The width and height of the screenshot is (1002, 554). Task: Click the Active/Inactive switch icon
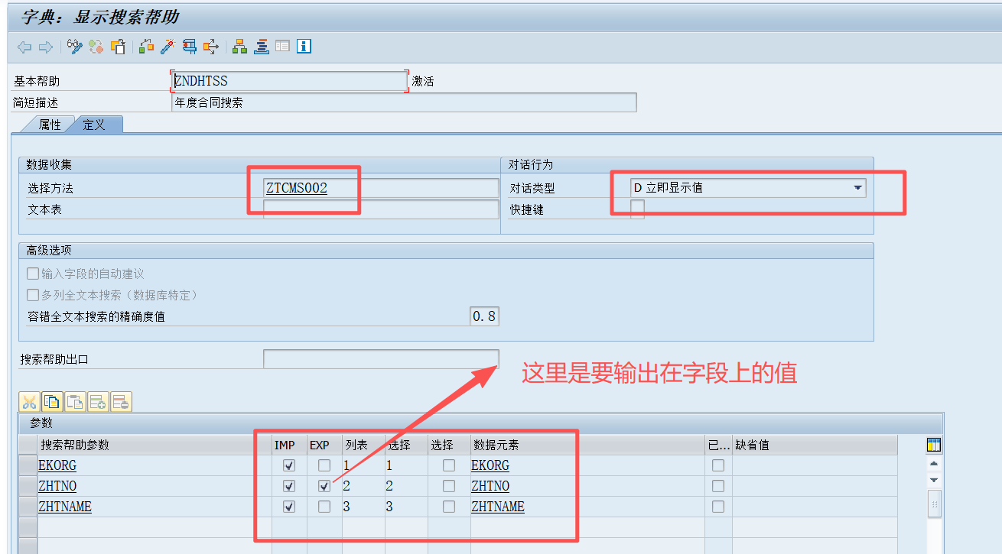click(x=96, y=47)
